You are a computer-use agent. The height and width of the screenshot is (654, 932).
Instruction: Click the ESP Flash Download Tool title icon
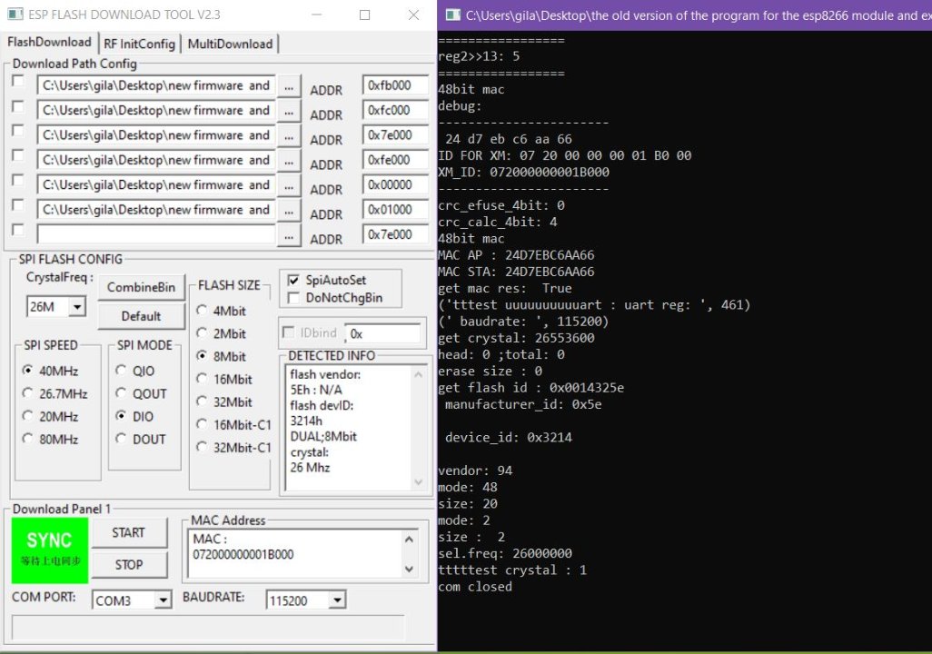(16, 15)
